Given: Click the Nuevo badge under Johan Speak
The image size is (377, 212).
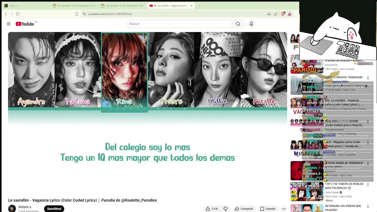Looking at the screenshot, I should tap(329, 201).
